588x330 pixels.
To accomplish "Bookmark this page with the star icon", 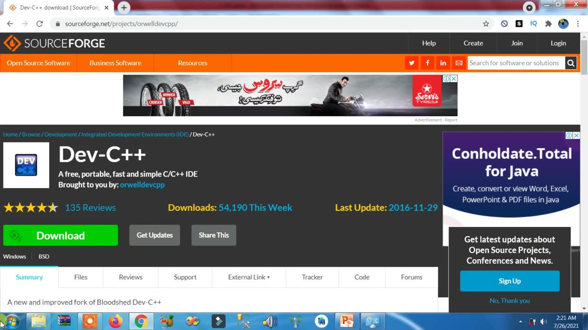I will tap(486, 24).
